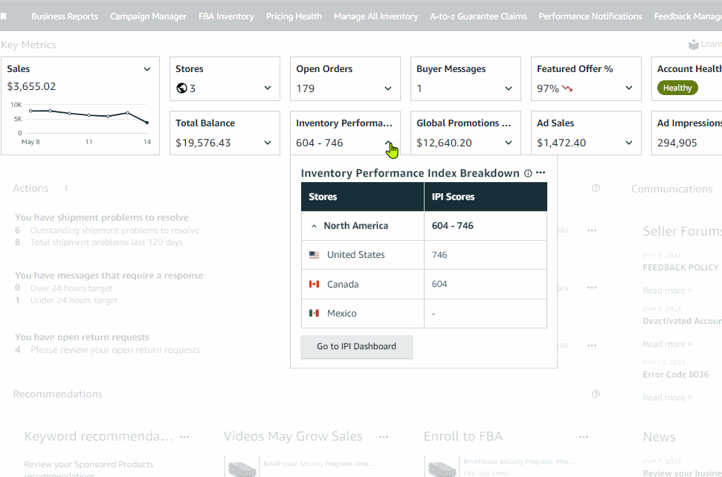722x477 pixels.
Task: Click IPI score 604 cell
Action: (486, 285)
